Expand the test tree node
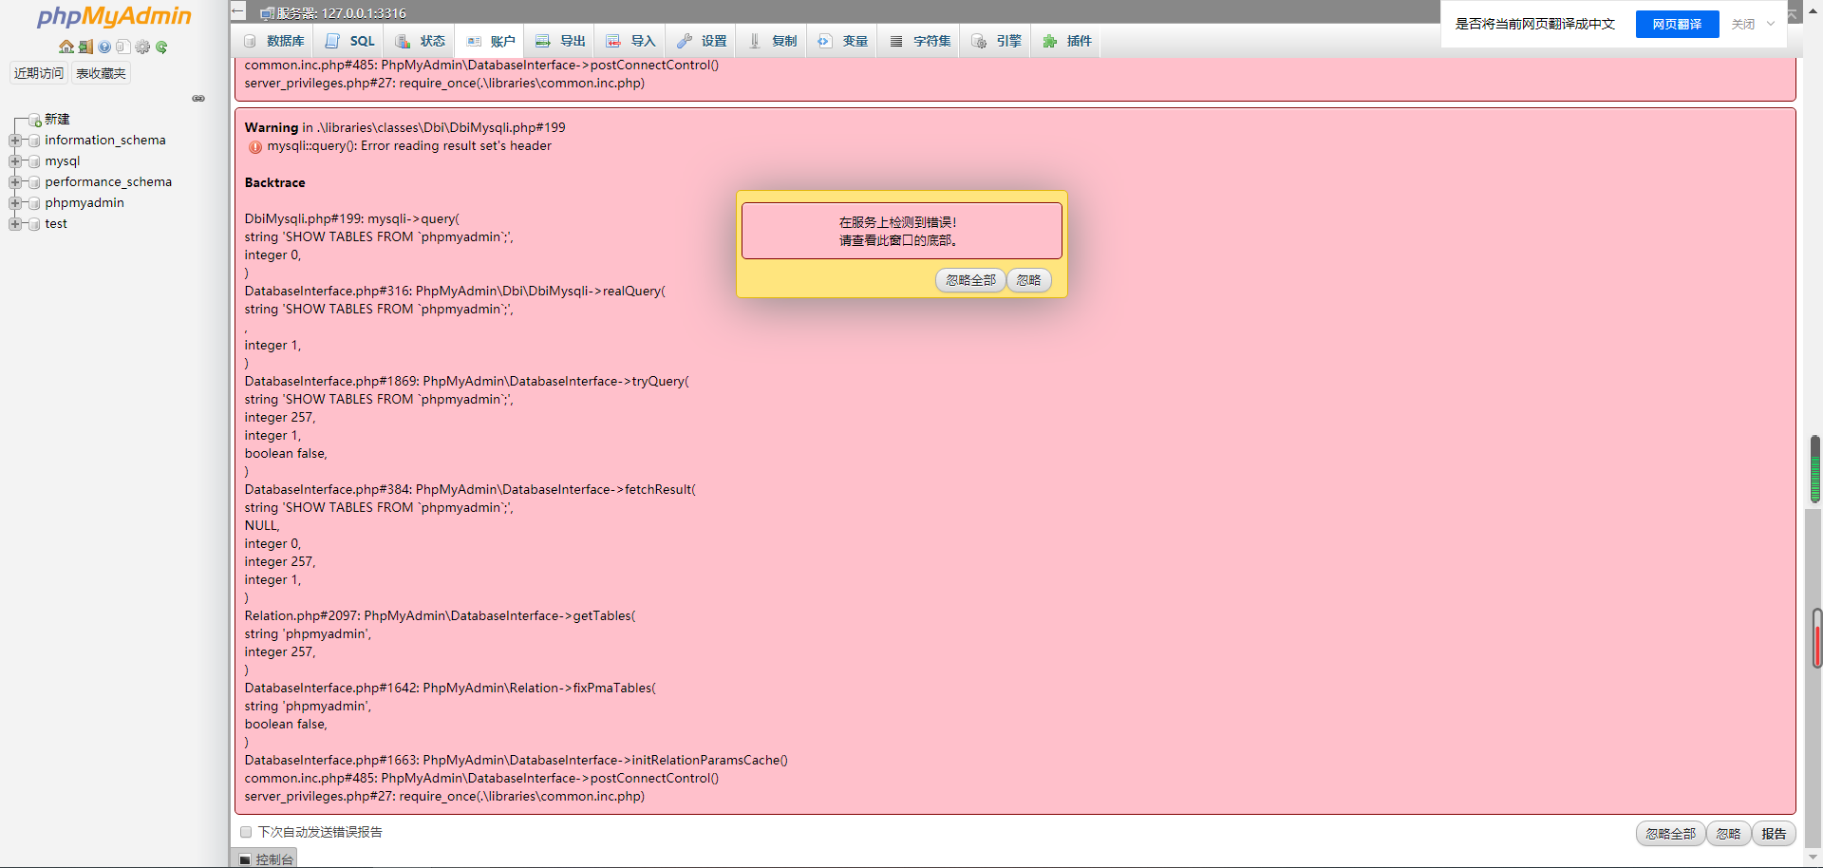The height and width of the screenshot is (868, 1823). 14,224
